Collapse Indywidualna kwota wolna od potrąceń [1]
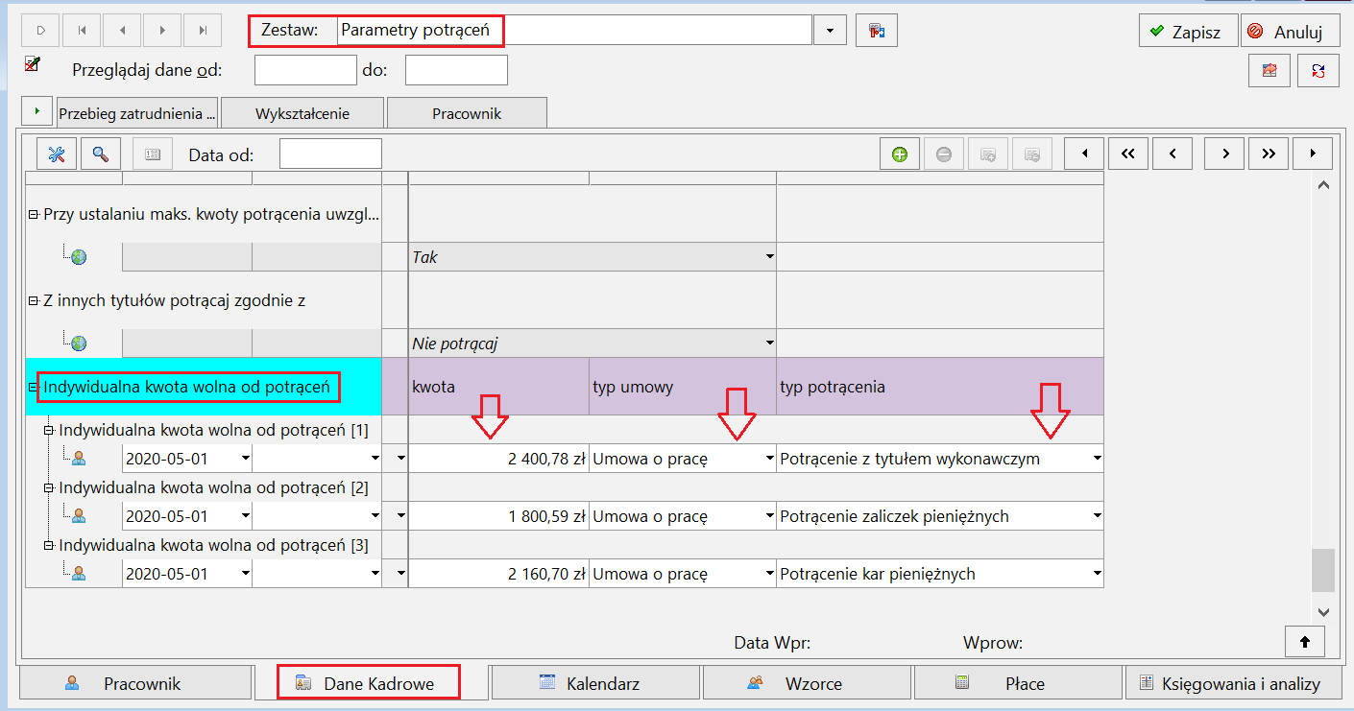Viewport: 1354px width, 711px height. coord(49,431)
